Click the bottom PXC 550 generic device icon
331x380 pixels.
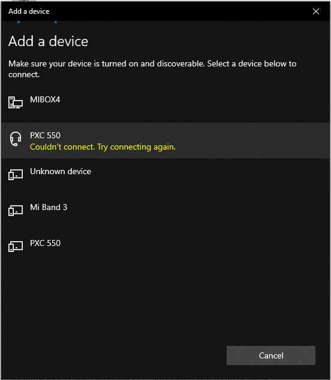pos(16,246)
